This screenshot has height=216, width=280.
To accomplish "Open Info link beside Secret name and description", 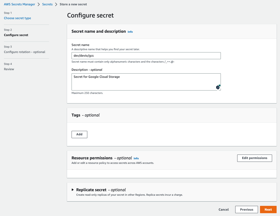I will [x=130, y=32].
